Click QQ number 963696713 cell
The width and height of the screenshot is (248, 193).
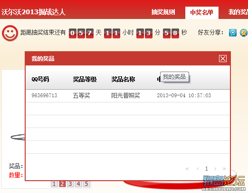click(44, 95)
